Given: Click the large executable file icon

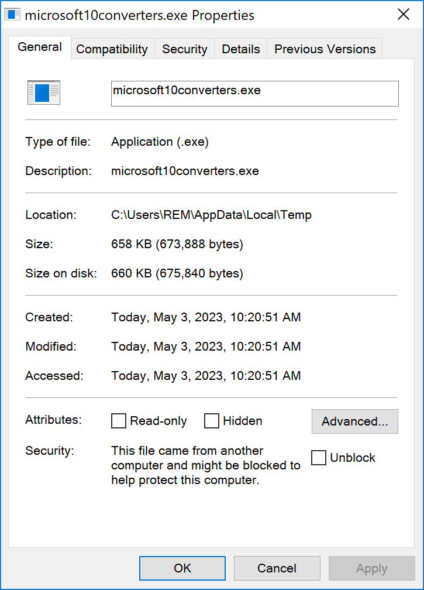Looking at the screenshot, I should [x=44, y=92].
